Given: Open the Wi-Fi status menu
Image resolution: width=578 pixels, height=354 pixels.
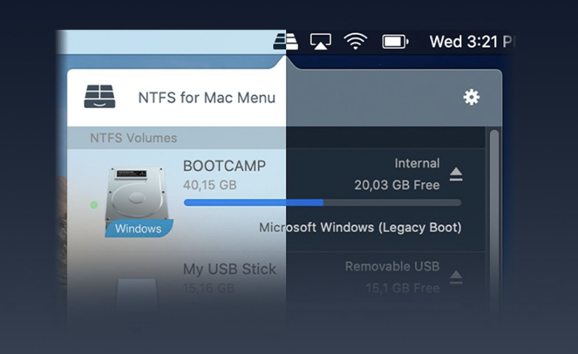Looking at the screenshot, I should [355, 41].
